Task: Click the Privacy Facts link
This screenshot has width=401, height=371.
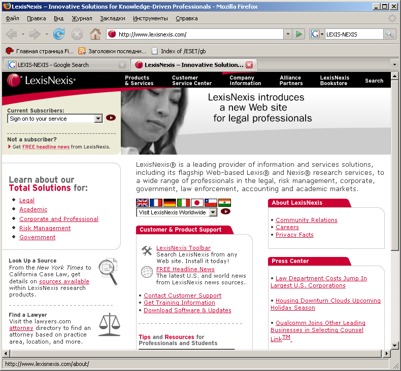Action: click(x=294, y=235)
